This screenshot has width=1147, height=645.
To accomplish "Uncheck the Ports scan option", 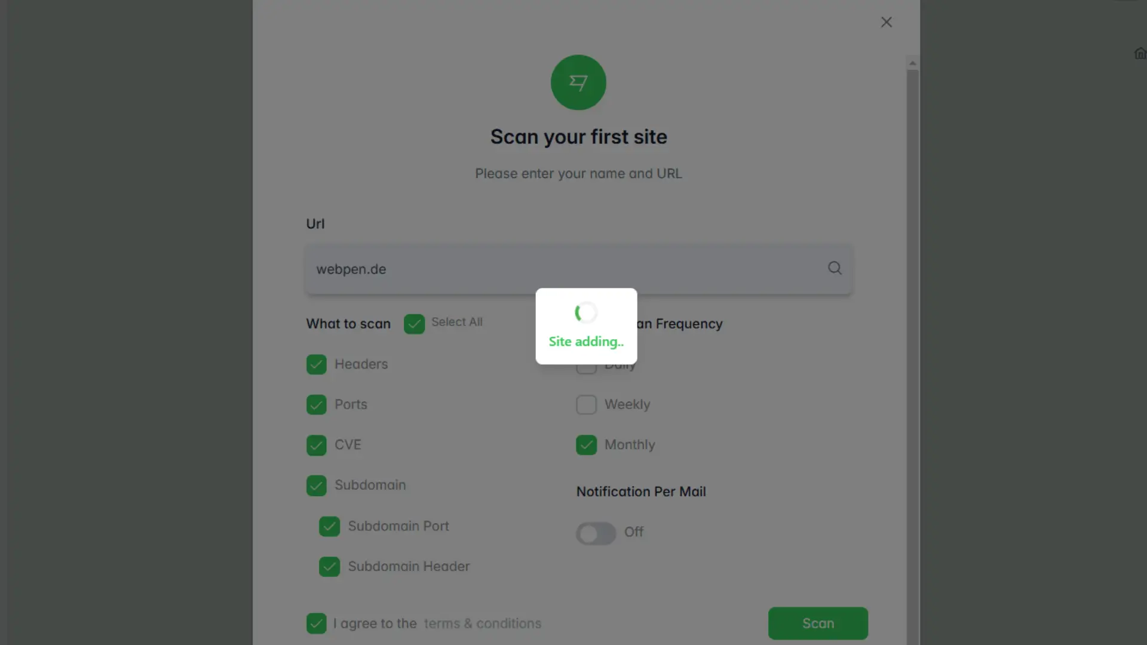I will (x=317, y=404).
